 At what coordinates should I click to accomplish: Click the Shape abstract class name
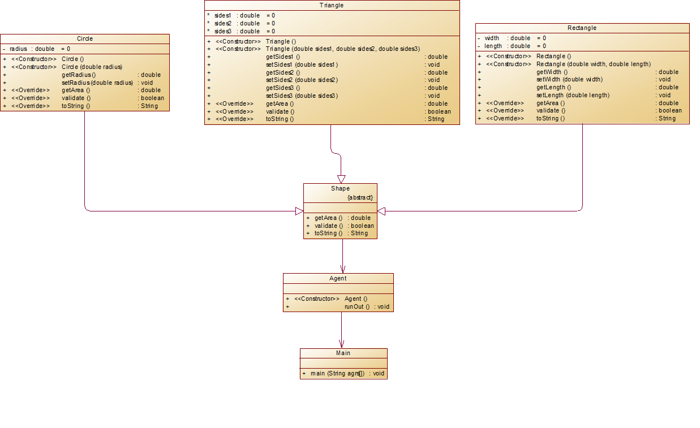coord(340,188)
